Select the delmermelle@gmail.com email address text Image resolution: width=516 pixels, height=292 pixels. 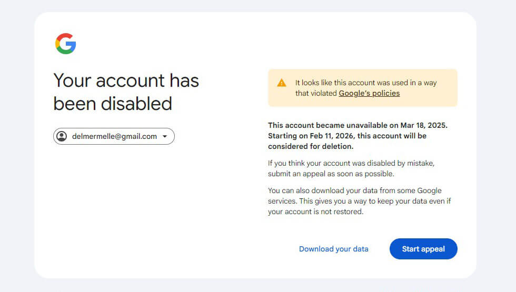(x=115, y=136)
